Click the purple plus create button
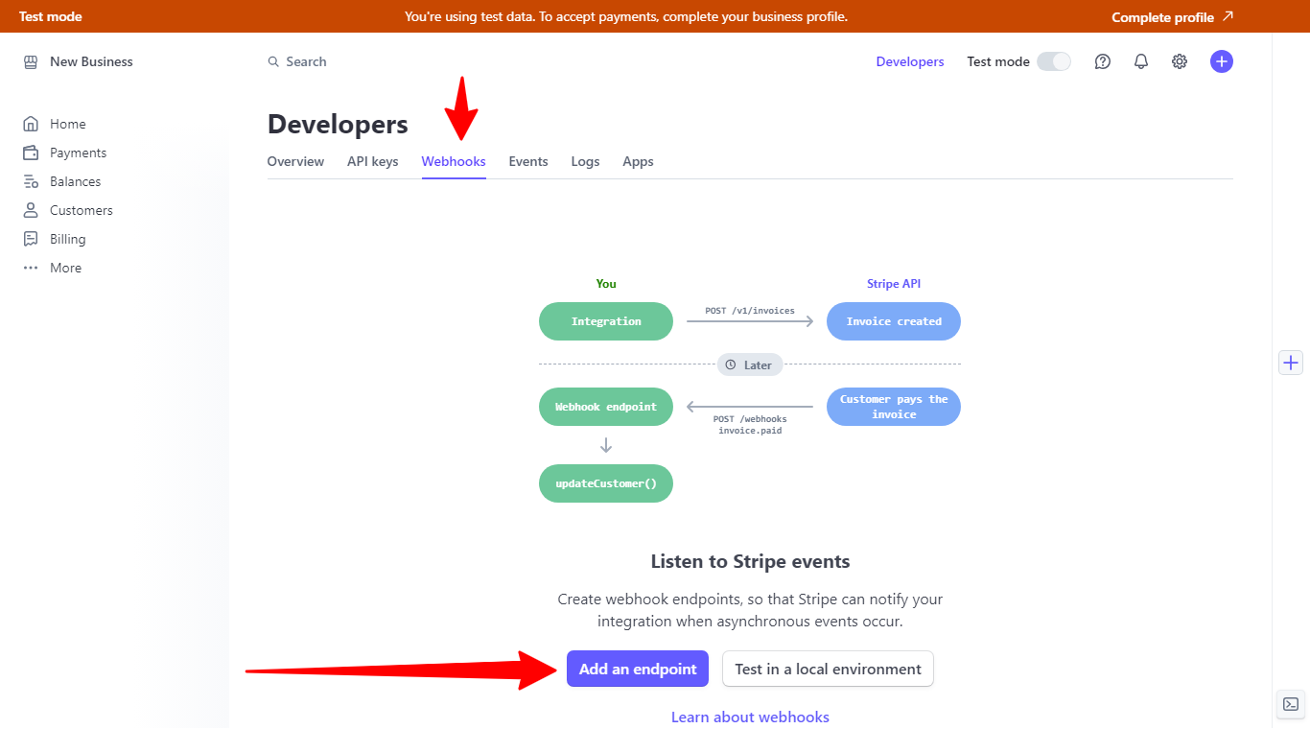The width and height of the screenshot is (1310, 729). (x=1222, y=61)
